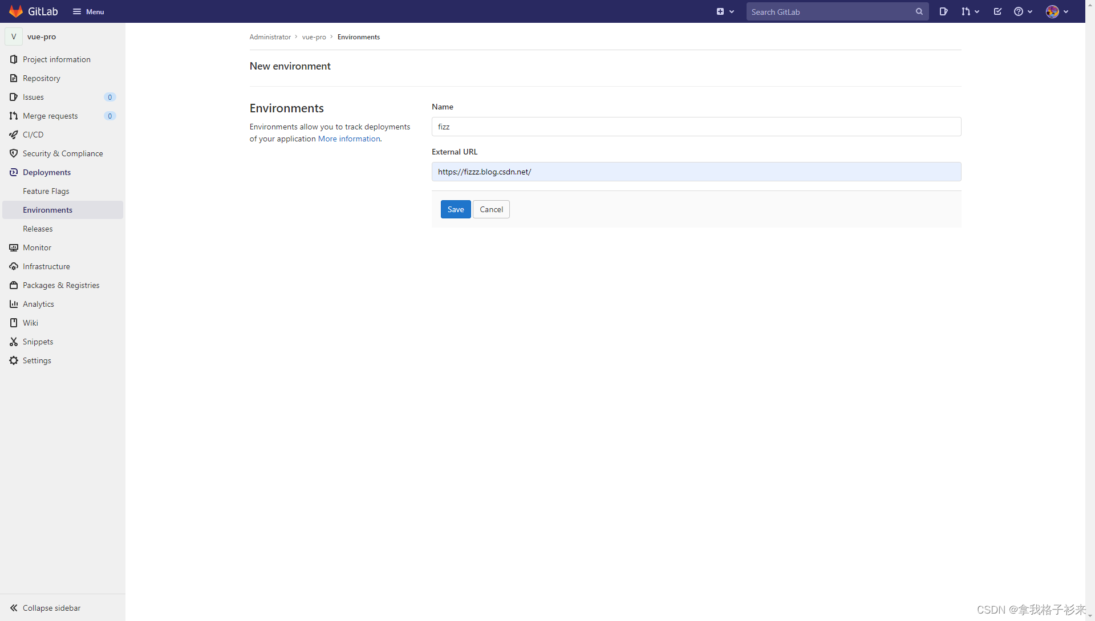Viewport: 1095px width, 621px height.
Task: Click the GitLab fox logo
Action: 16,11
